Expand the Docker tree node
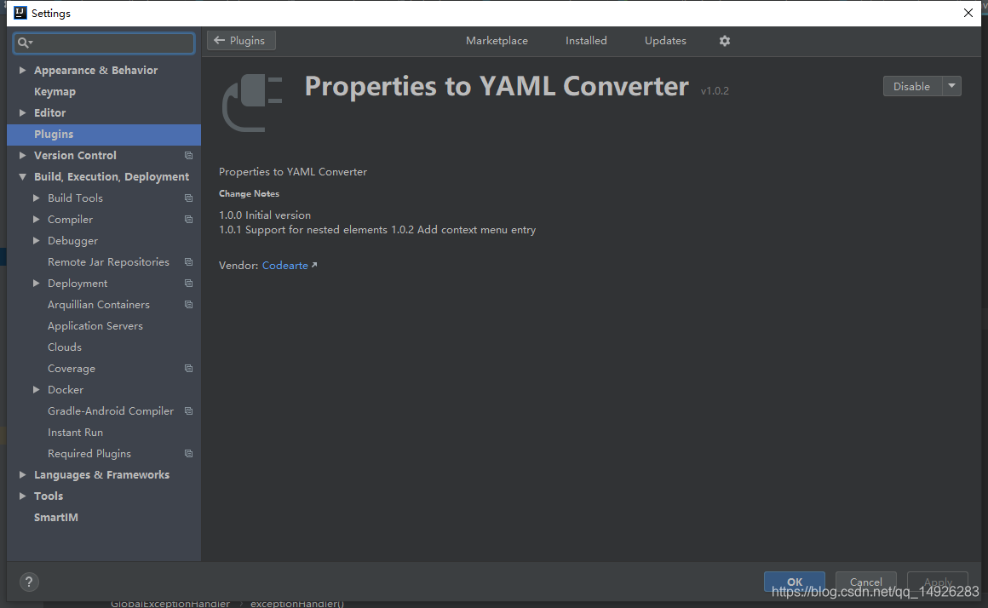The image size is (988, 608). (x=36, y=389)
